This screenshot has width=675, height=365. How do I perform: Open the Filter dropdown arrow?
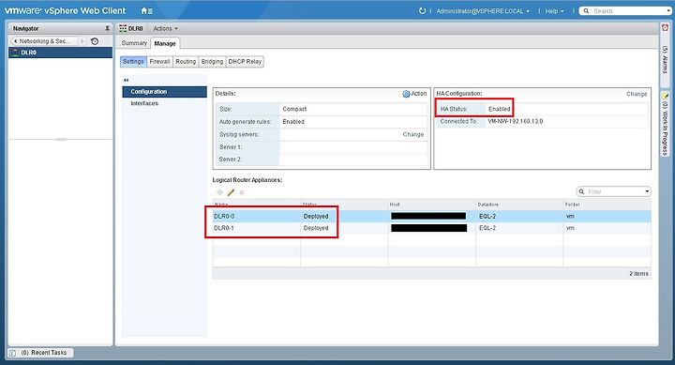point(647,191)
